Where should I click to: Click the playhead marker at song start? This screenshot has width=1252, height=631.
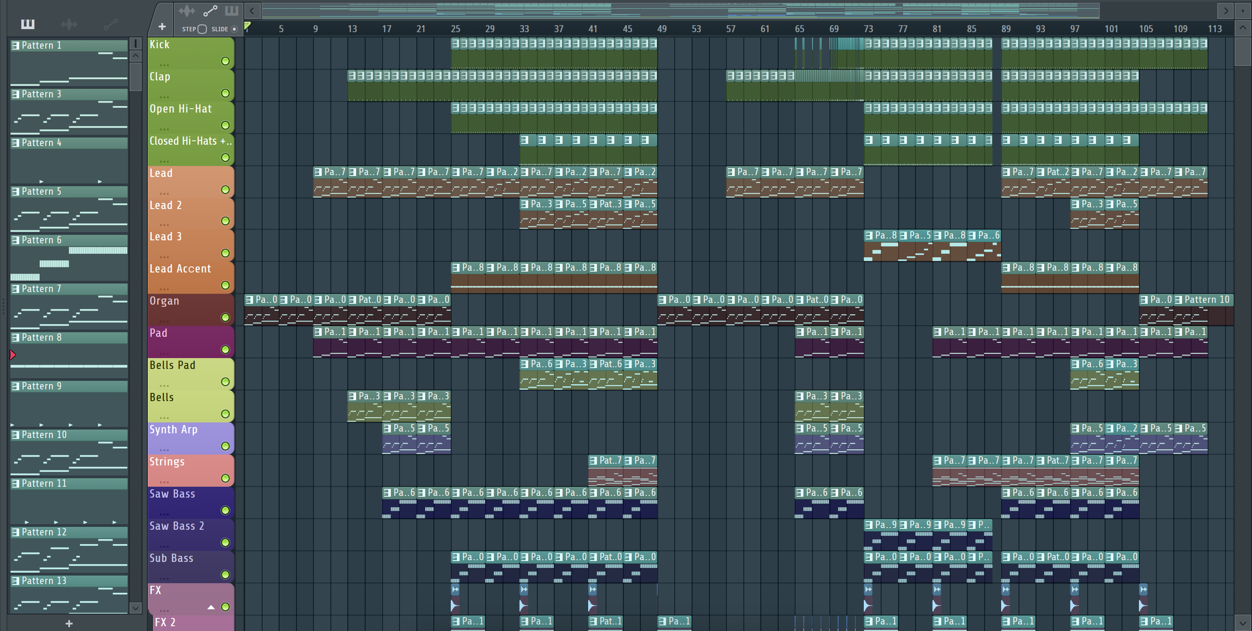tap(247, 26)
